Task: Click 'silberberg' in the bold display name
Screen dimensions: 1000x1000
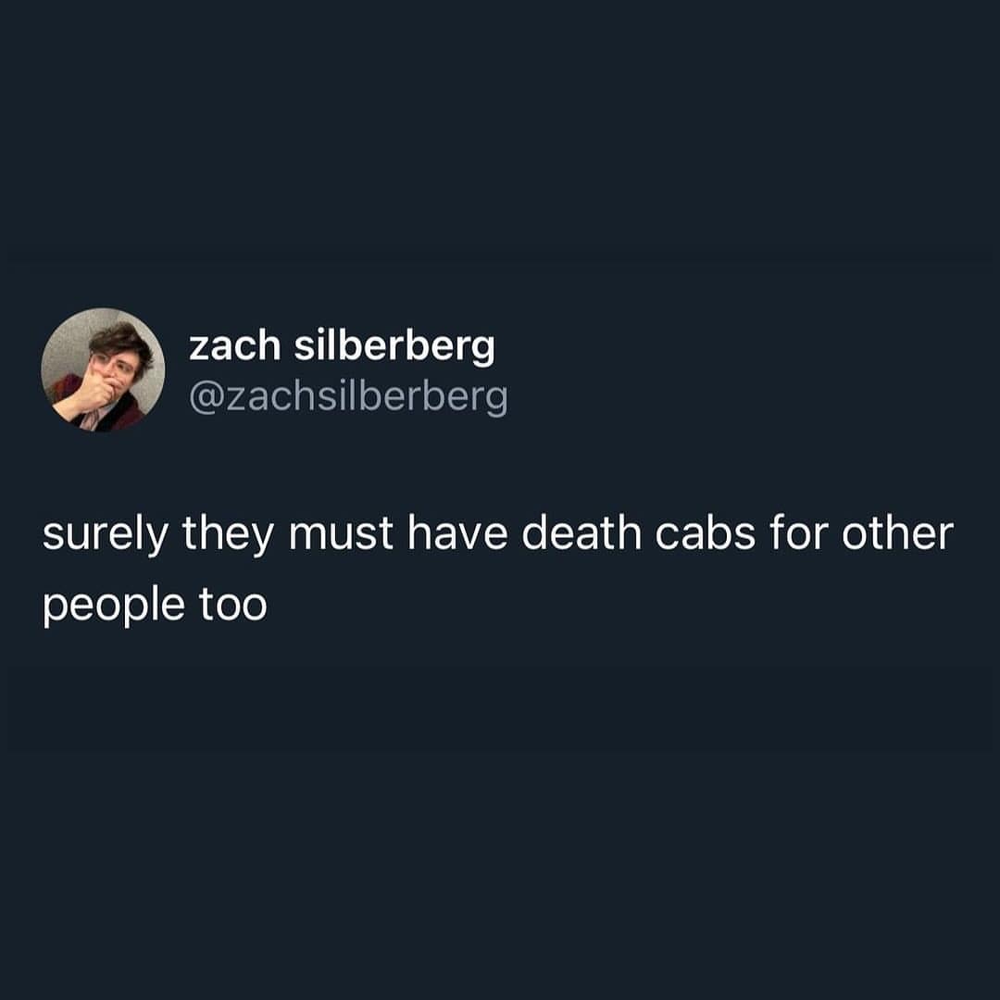Action: pos(394,346)
